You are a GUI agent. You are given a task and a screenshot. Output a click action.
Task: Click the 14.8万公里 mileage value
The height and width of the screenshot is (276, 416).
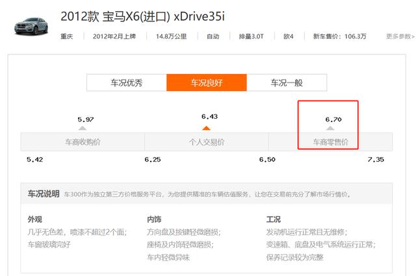pyautogui.click(x=172, y=36)
